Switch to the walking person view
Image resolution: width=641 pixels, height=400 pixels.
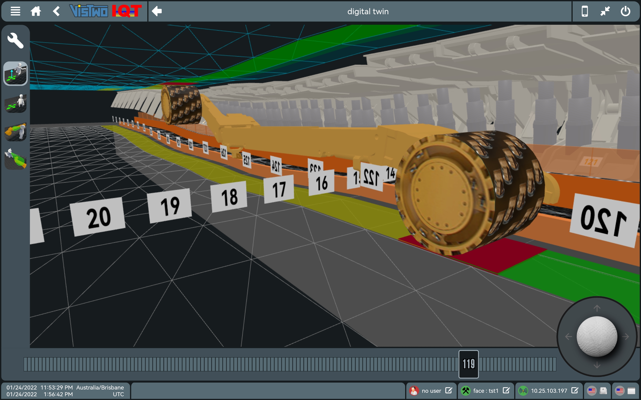15,103
